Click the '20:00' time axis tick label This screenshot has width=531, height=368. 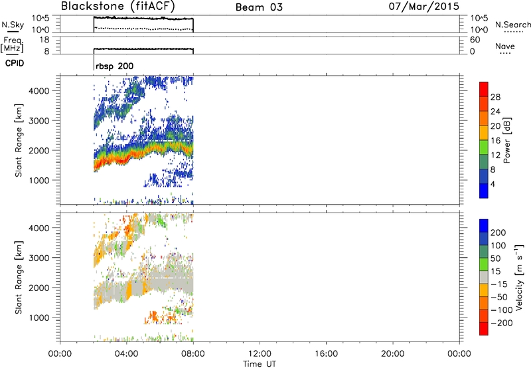(393, 354)
